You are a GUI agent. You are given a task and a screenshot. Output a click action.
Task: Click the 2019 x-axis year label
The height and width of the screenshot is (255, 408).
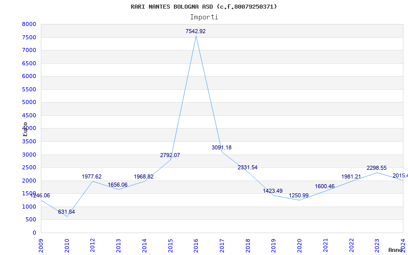click(x=273, y=245)
